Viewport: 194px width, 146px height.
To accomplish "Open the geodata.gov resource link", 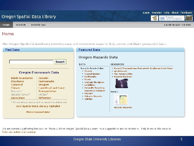I will pos(120,71).
